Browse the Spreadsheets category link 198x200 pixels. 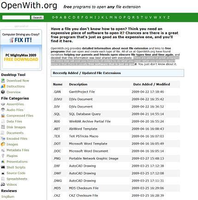click(17, 179)
